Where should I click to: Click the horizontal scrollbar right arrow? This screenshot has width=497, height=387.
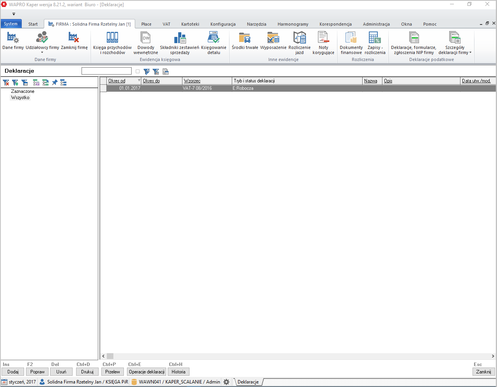click(x=493, y=356)
